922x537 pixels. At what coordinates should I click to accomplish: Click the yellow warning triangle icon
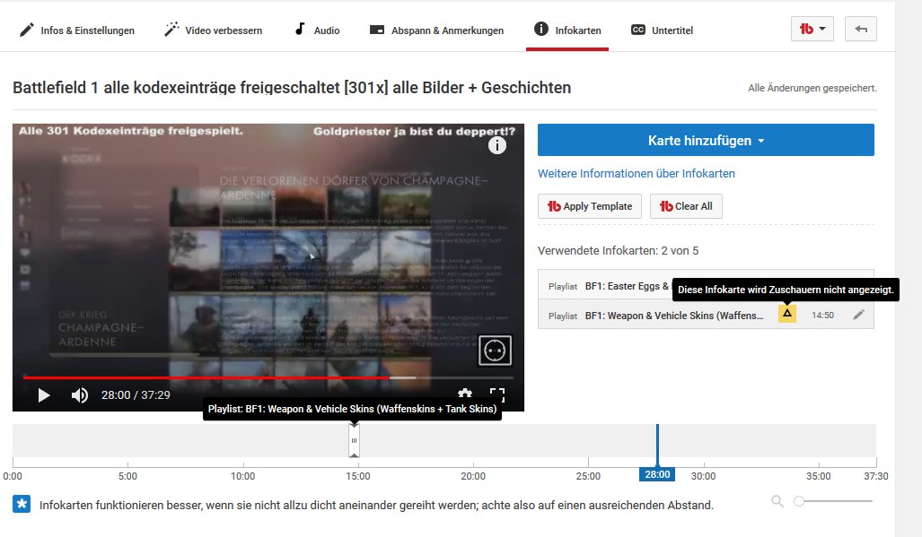(786, 314)
